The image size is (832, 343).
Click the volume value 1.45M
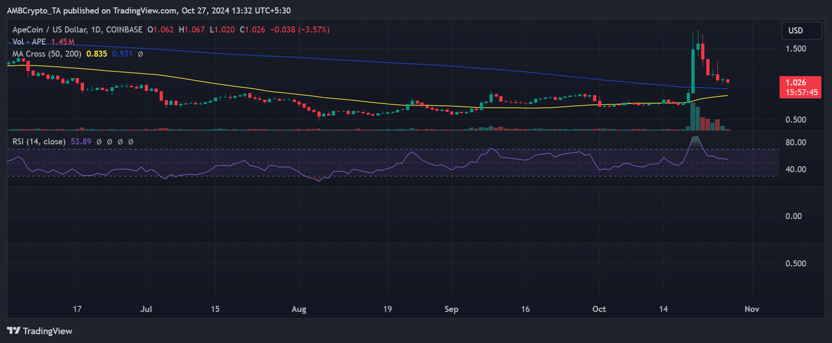click(x=63, y=42)
